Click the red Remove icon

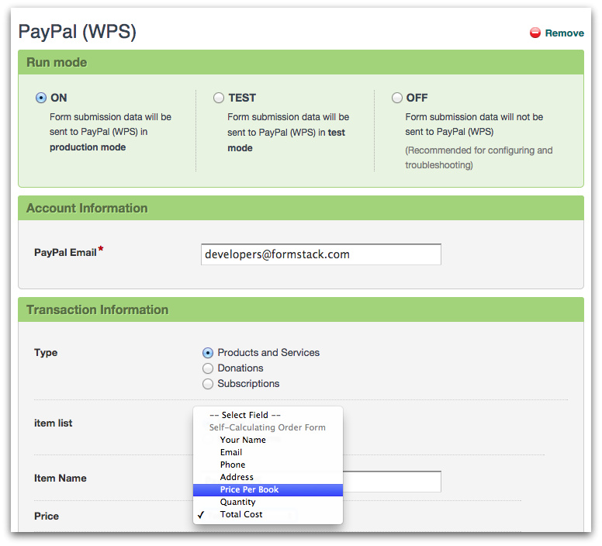coord(535,33)
